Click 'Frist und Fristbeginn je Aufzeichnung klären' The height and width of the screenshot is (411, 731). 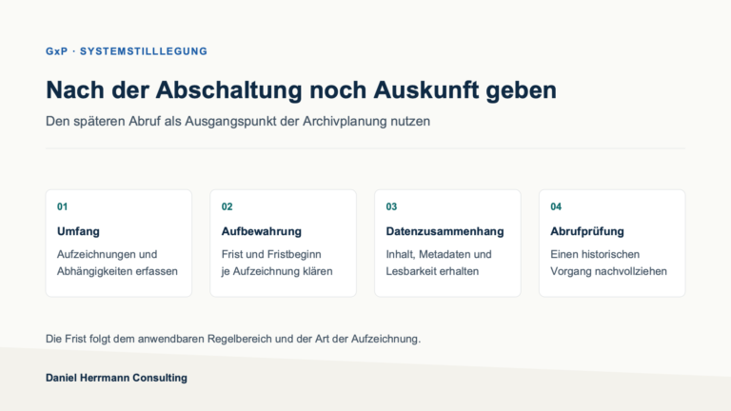pos(277,263)
